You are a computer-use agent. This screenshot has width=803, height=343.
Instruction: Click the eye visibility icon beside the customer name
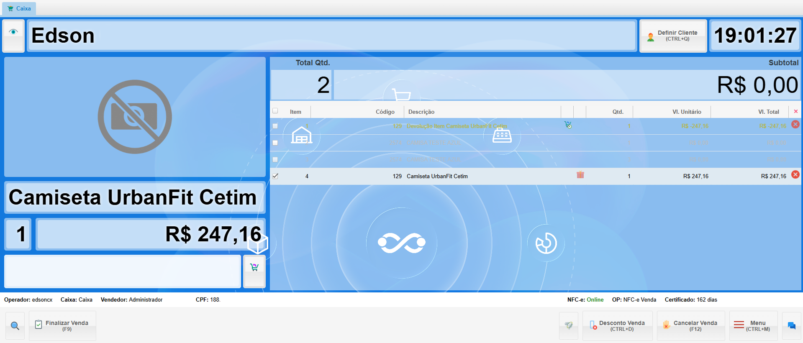pyautogui.click(x=13, y=32)
